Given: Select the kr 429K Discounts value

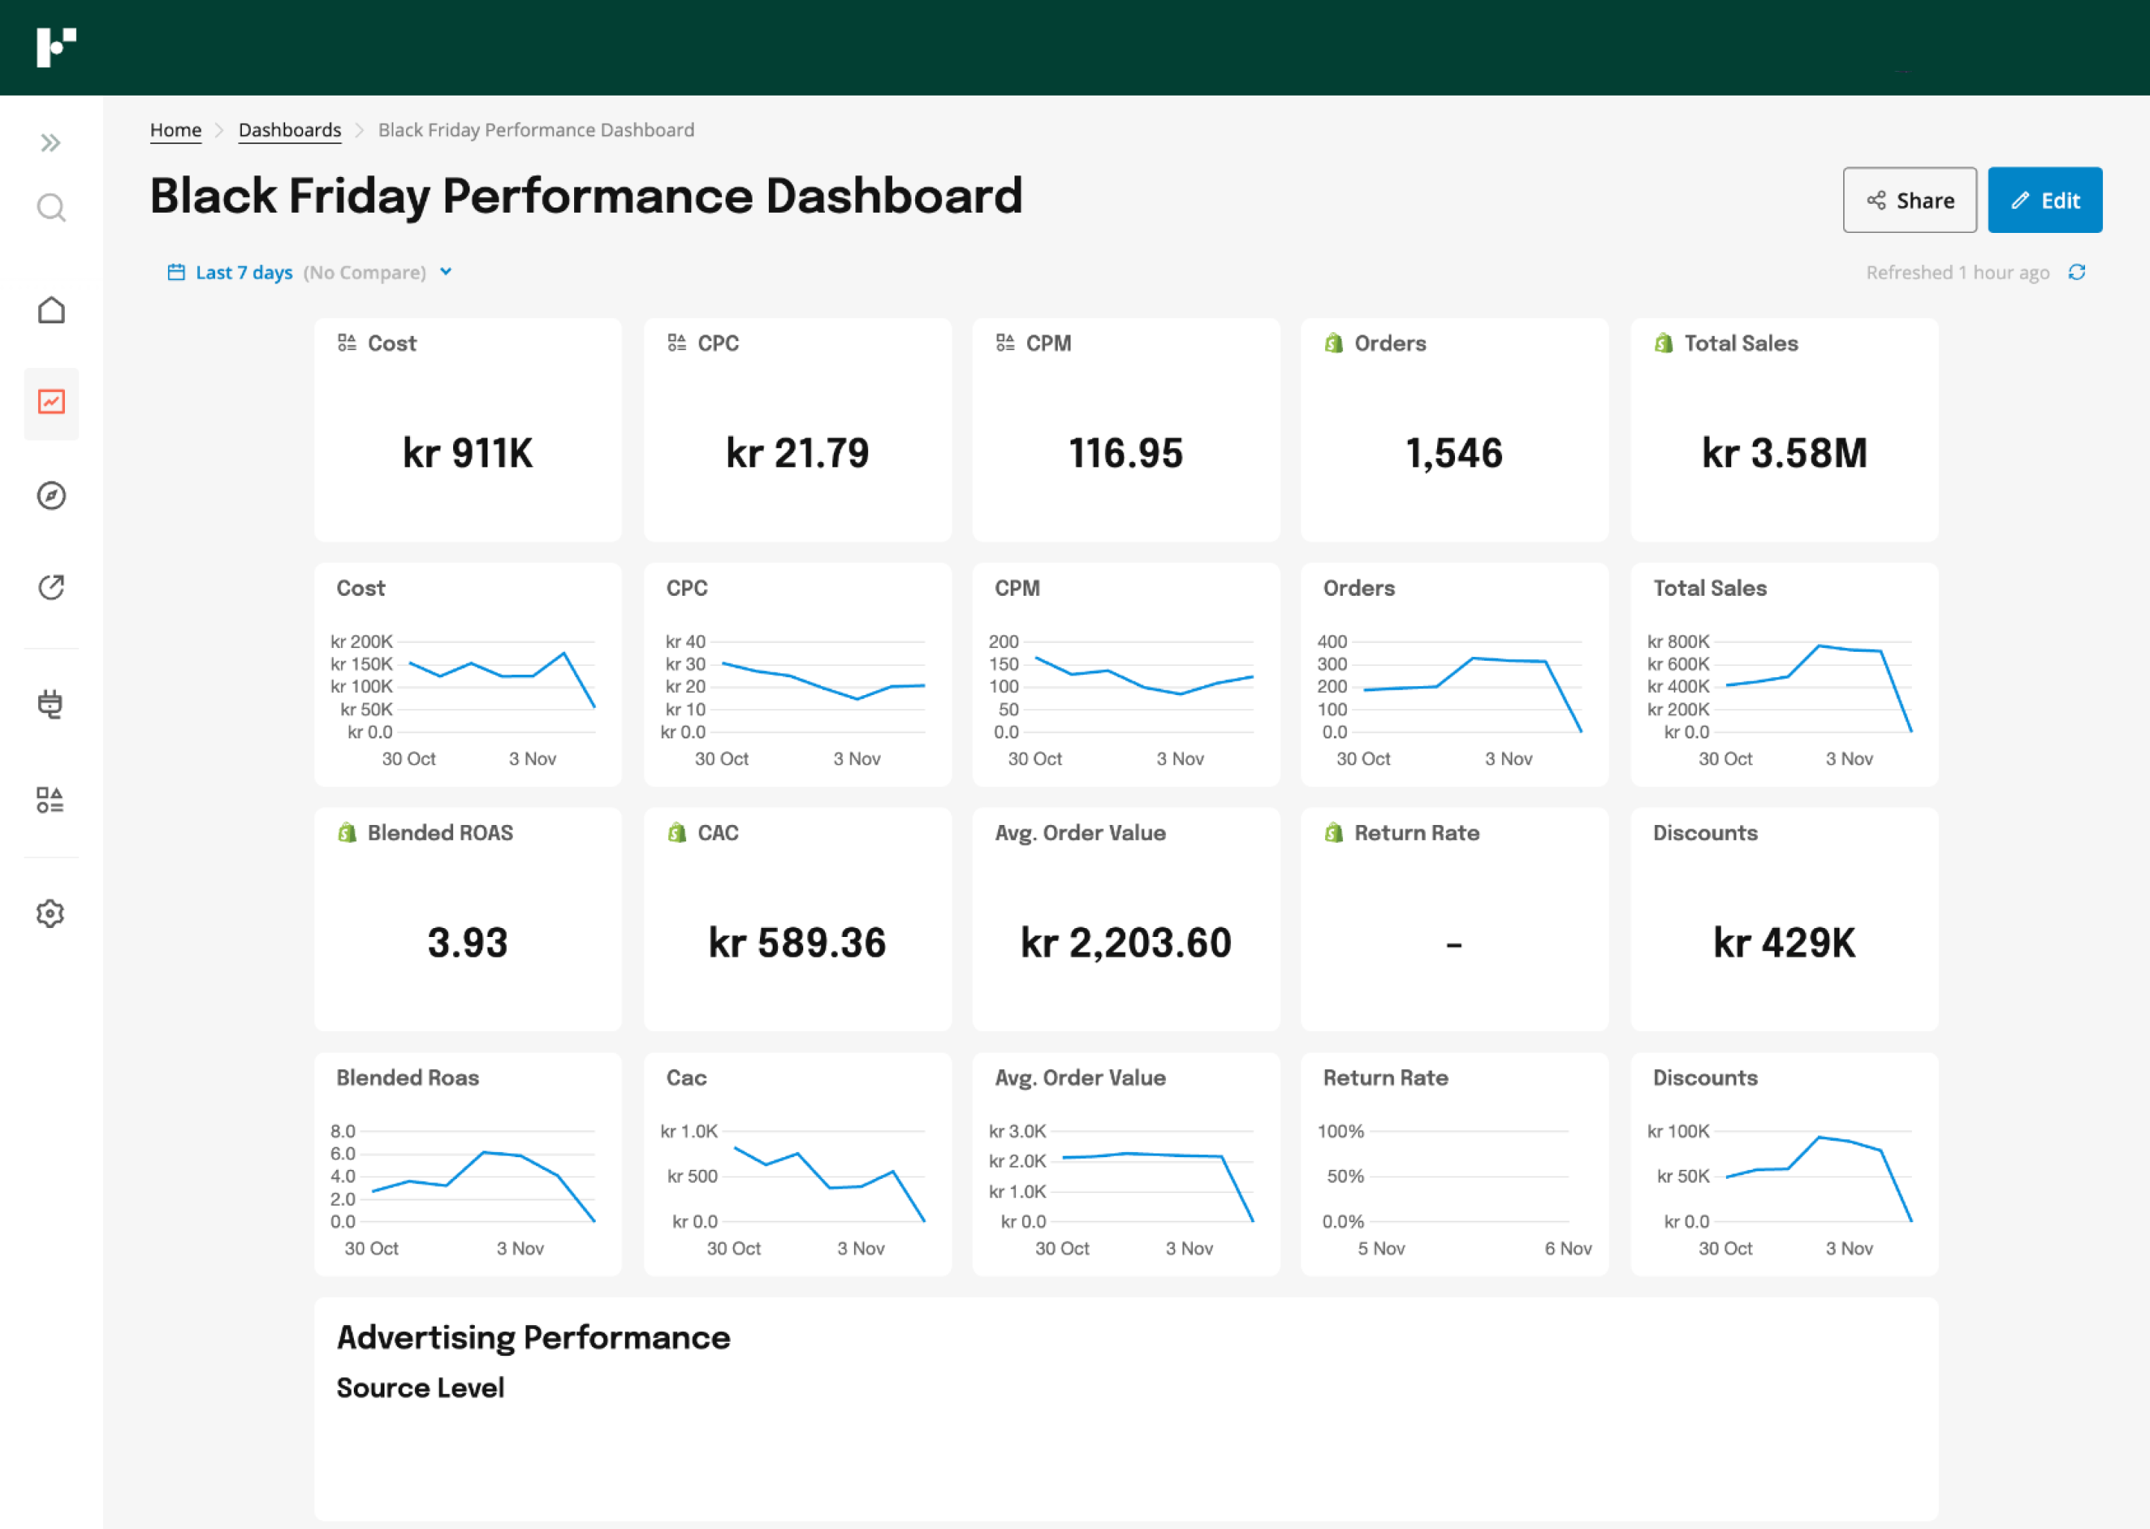Looking at the screenshot, I should click(1785, 942).
